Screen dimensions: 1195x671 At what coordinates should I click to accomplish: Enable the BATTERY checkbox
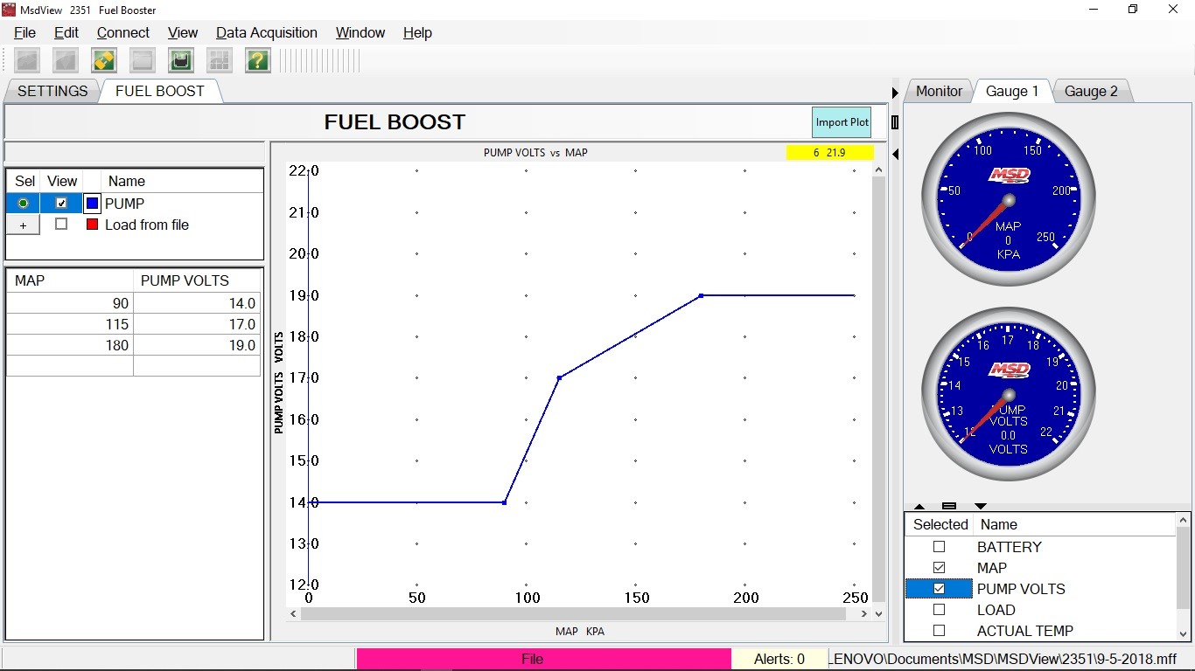click(x=939, y=547)
